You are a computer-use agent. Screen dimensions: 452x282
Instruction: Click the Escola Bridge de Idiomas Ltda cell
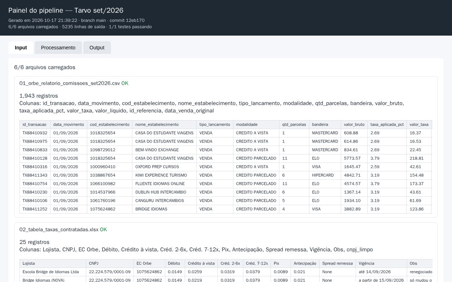tap(53, 272)
